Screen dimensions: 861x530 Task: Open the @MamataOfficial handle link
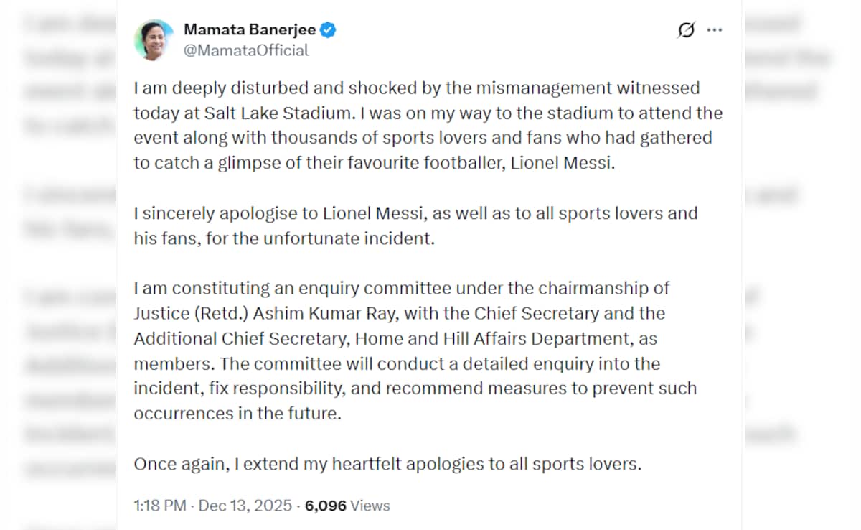tap(246, 50)
